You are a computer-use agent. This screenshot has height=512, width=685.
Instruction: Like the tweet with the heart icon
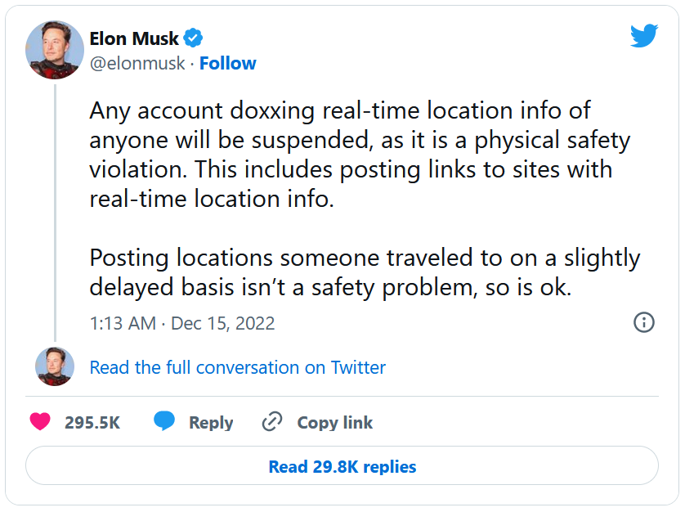point(40,422)
